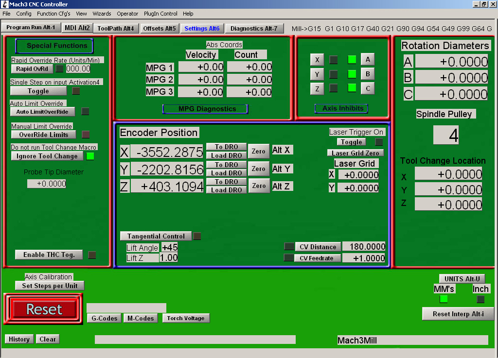
Task: Click To DRO for Y encoder
Action: 227,165
